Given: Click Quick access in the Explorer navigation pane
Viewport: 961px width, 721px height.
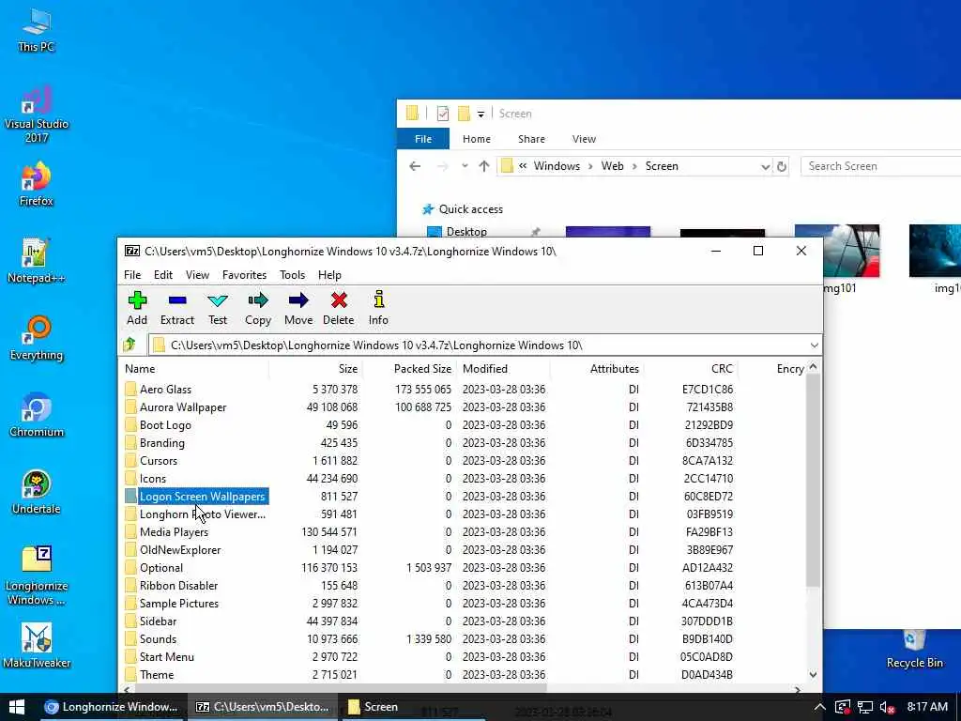Looking at the screenshot, I should 471,209.
